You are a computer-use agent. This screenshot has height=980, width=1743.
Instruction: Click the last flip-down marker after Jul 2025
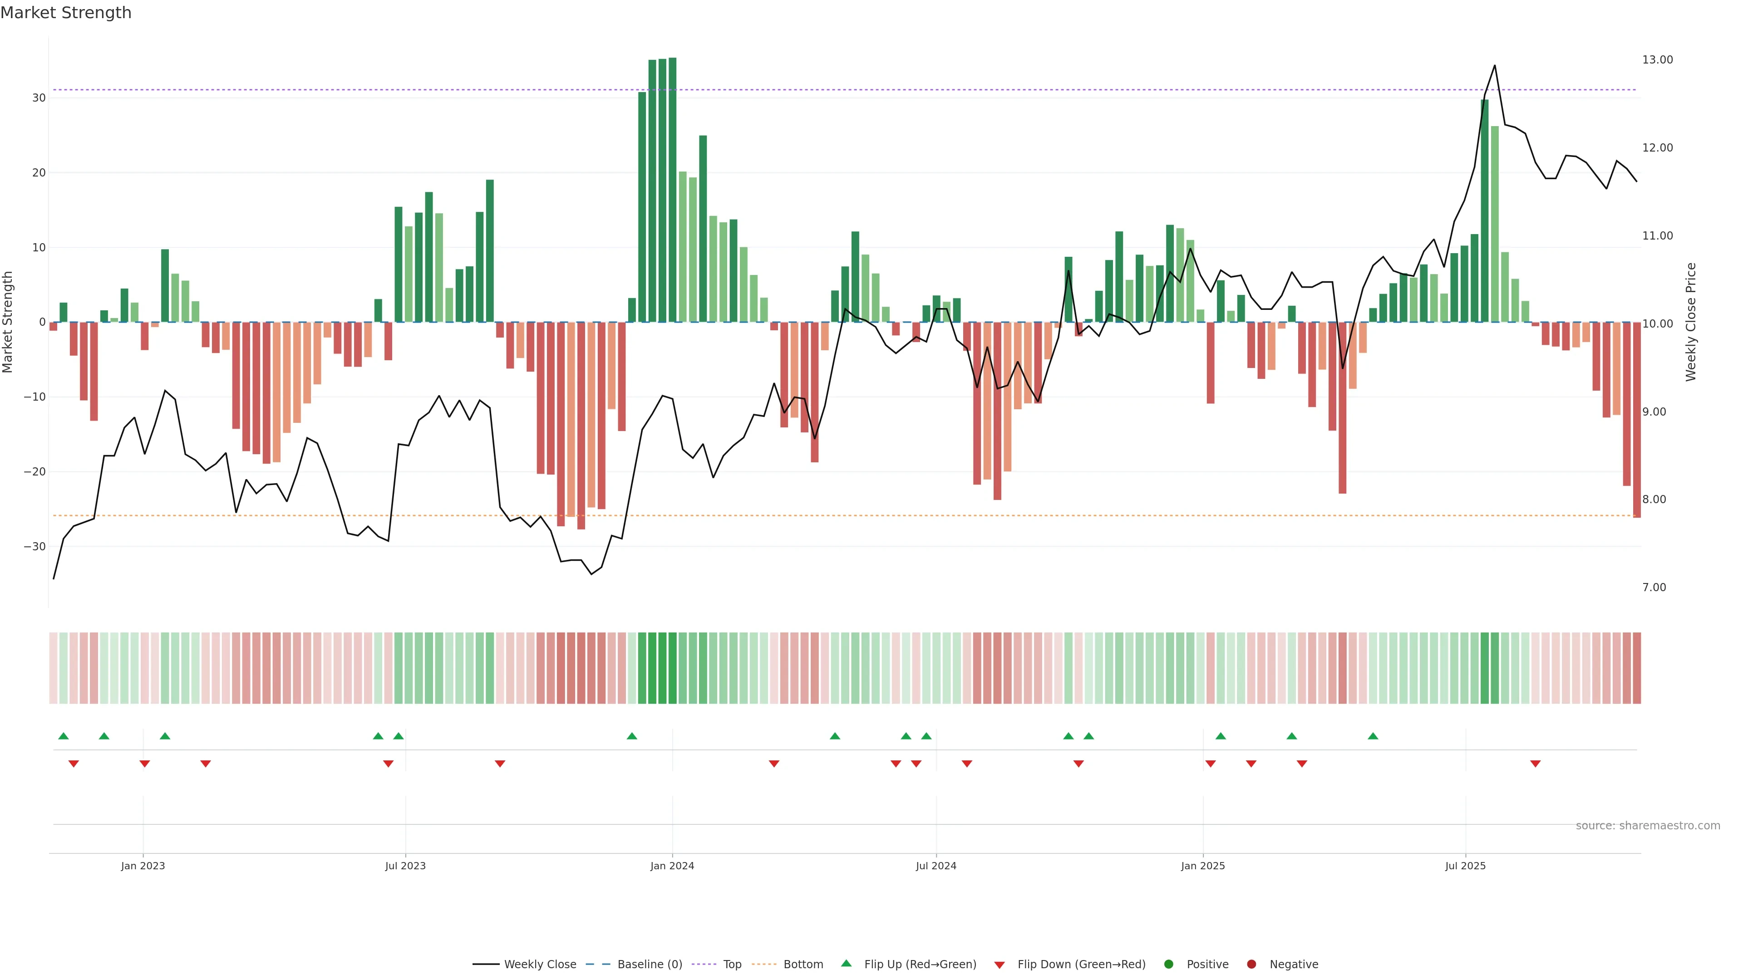pyautogui.click(x=1535, y=764)
